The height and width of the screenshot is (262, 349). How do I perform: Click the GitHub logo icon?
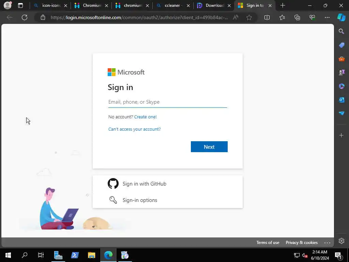coord(113,184)
